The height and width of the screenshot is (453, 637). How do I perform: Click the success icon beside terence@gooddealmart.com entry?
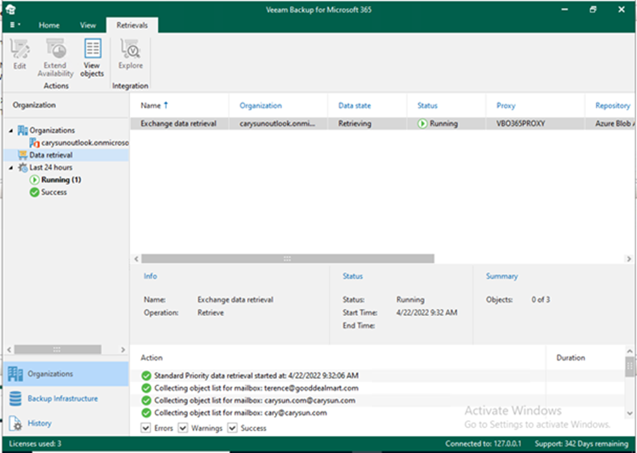point(146,388)
